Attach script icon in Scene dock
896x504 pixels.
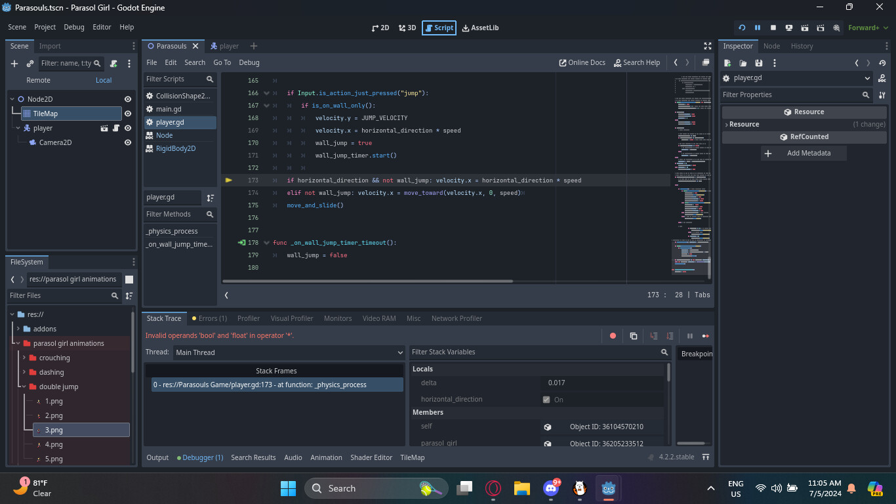click(x=114, y=64)
